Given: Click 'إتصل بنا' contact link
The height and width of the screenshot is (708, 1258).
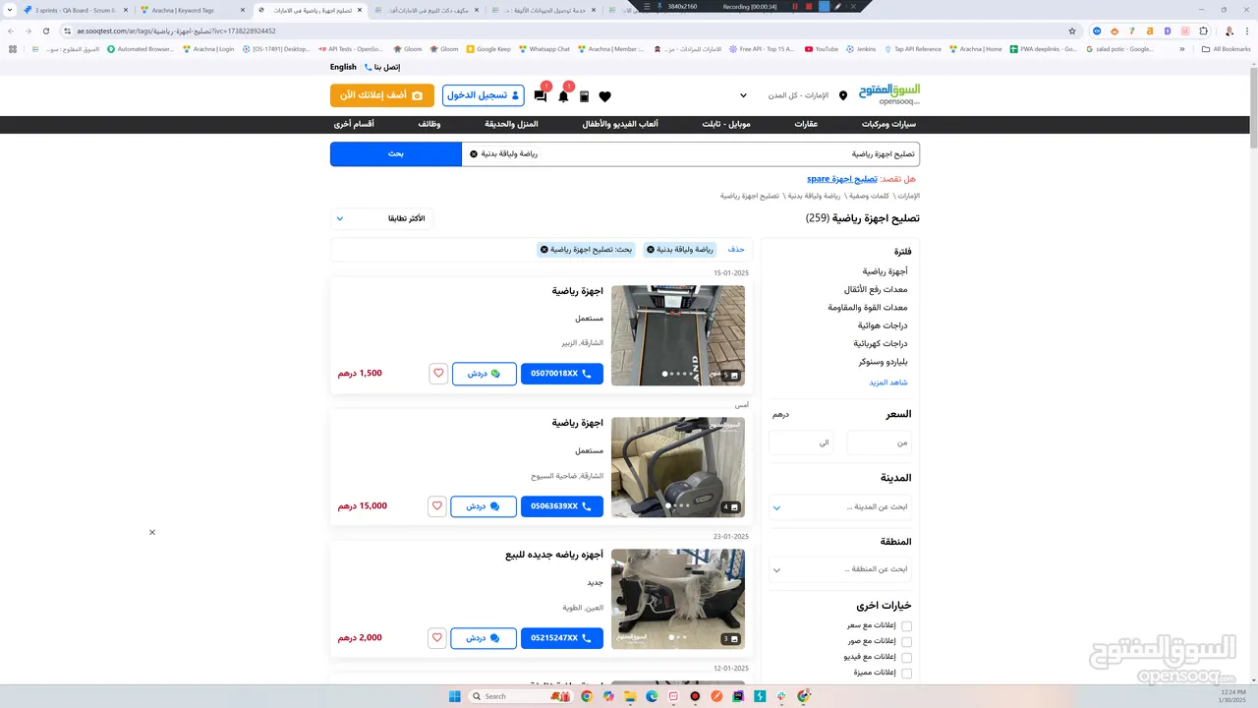Looking at the screenshot, I should 383,67.
